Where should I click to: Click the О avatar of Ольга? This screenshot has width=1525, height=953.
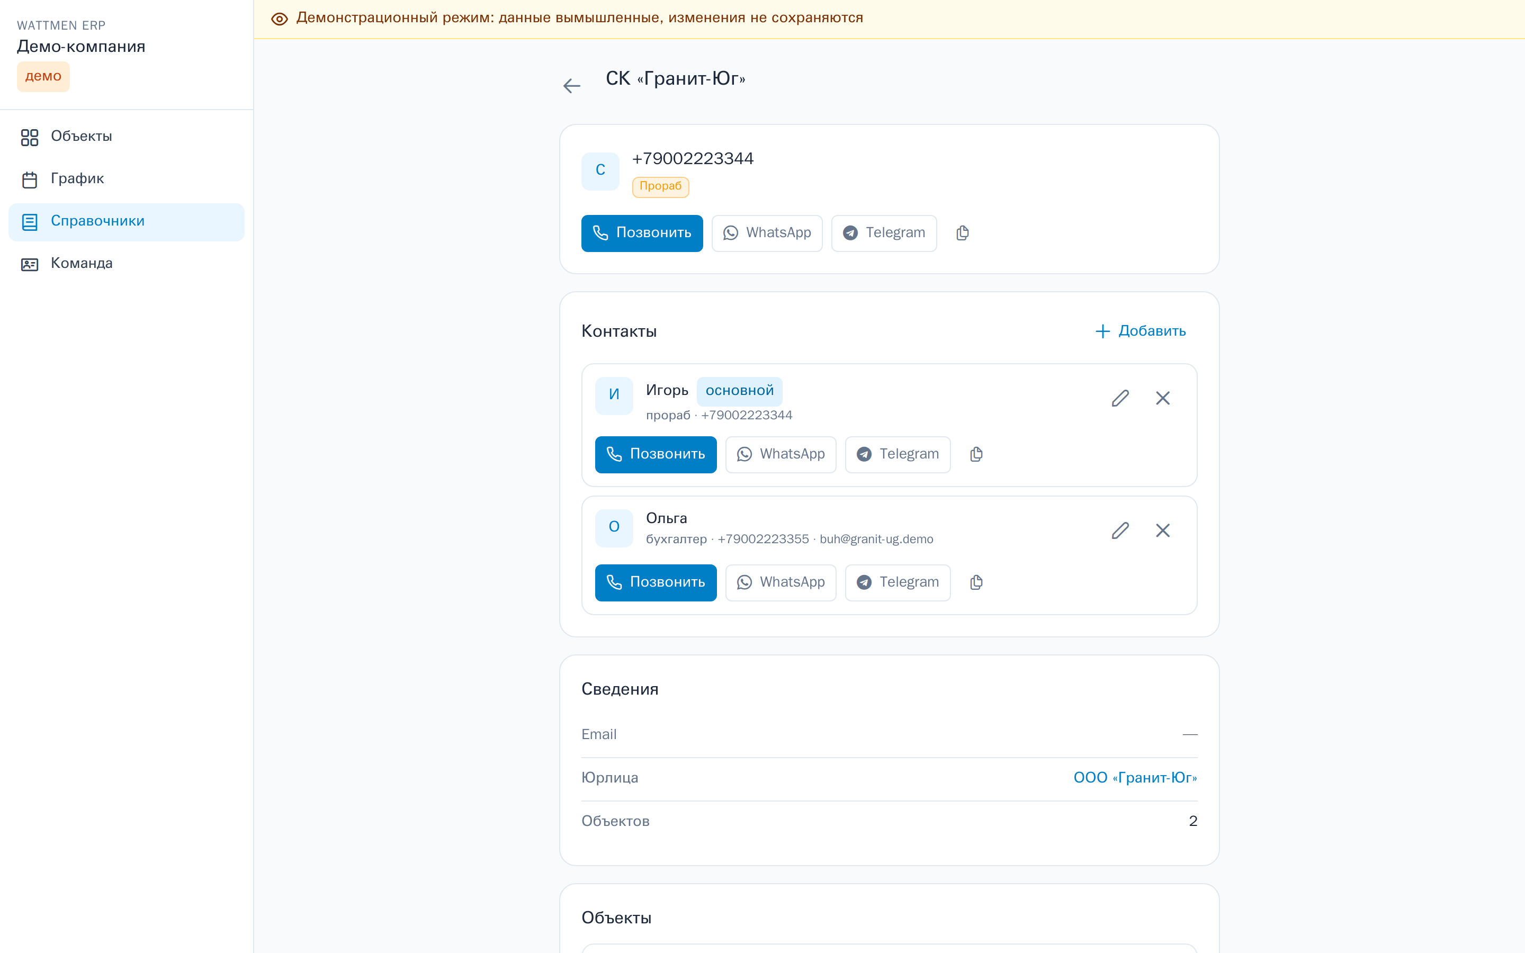(x=614, y=527)
